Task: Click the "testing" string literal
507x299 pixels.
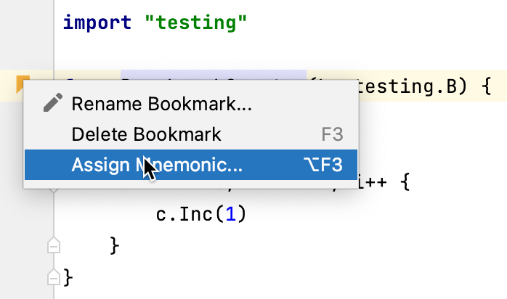Action: coord(196,22)
